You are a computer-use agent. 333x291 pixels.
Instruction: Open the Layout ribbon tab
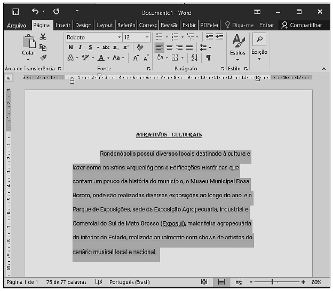pyautogui.click(x=105, y=25)
